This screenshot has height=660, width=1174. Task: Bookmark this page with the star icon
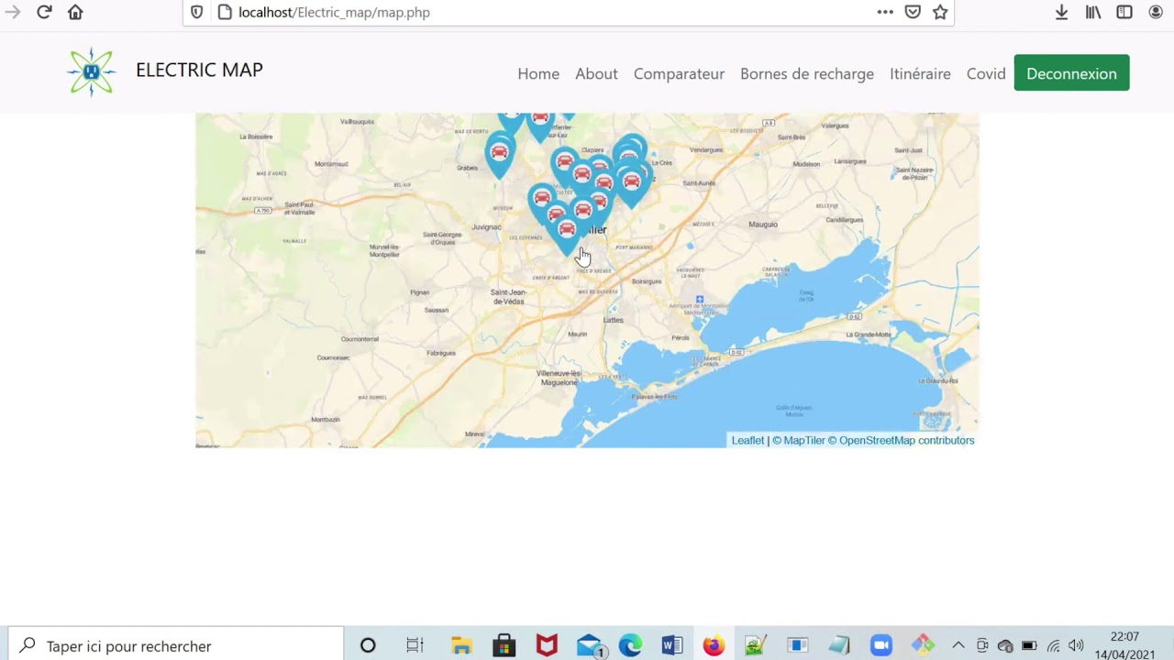pos(940,12)
